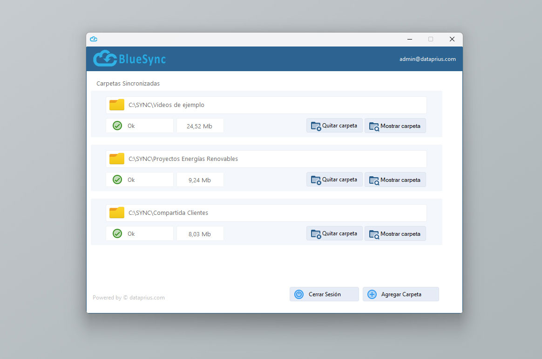Show the Proyectos Energías Renovables folder
The image size is (542, 359).
coord(395,179)
